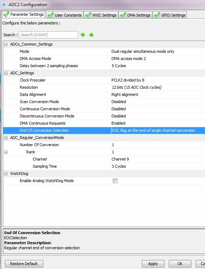
Task: Confirm with the Ok button
Action: pos(180,264)
